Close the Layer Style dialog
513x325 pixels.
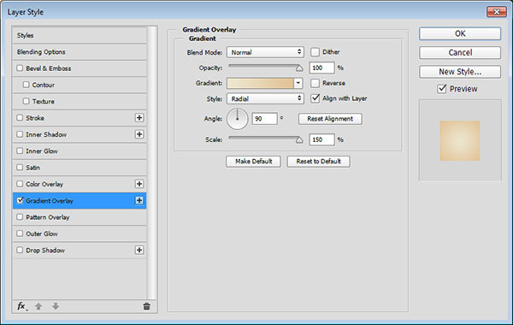[496, 12]
